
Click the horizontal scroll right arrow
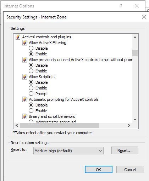tap(129, 125)
